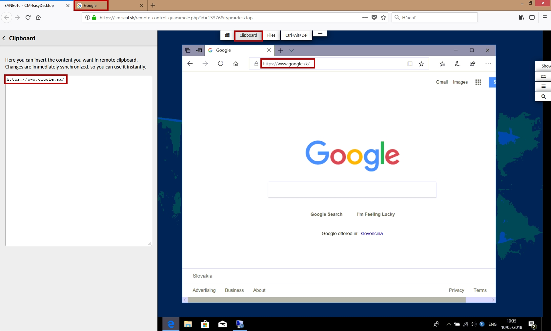
Task: Open the Advertising footer link
Action: [x=204, y=290]
